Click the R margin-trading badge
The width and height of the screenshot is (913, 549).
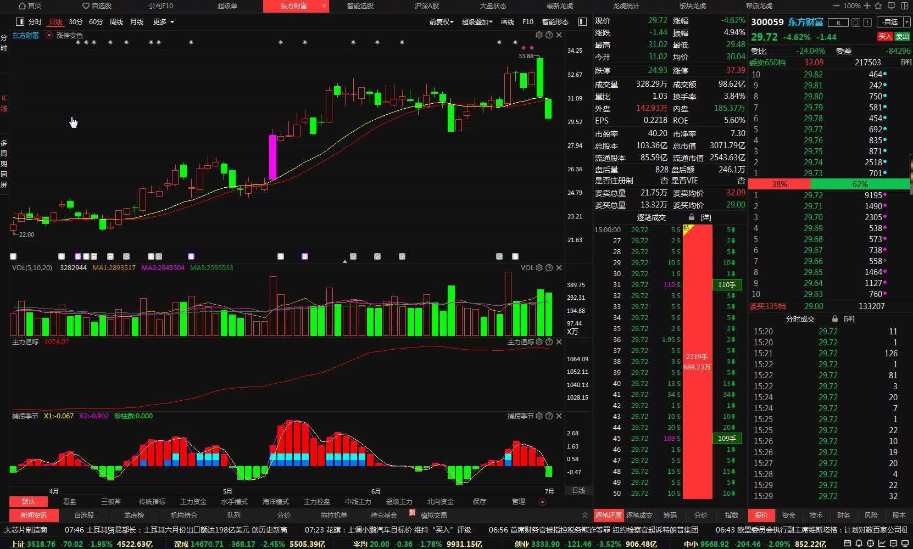[838, 23]
